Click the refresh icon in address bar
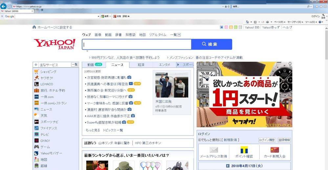 (x=229, y=7)
